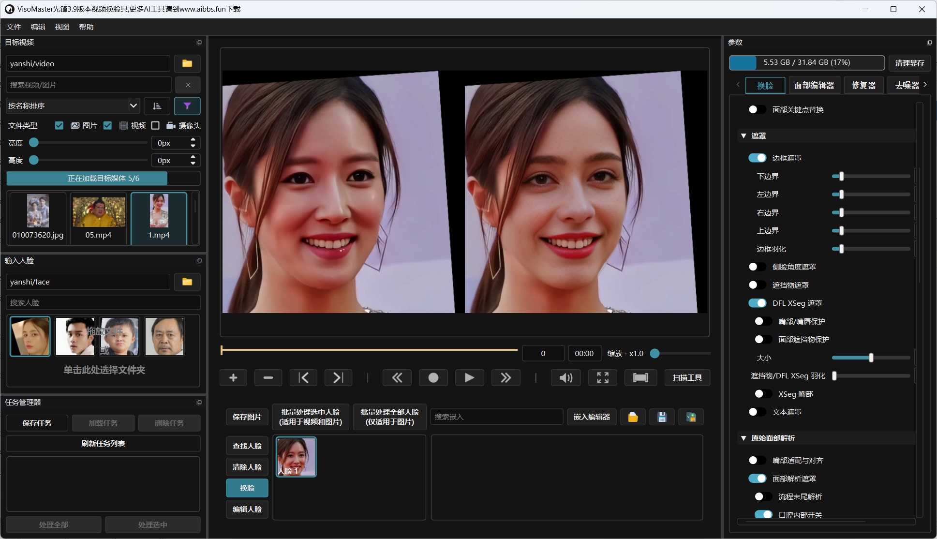Screen dimensions: 937x539
Task: Enable 侧脸角度遮罩 toggle
Action: 757,267
